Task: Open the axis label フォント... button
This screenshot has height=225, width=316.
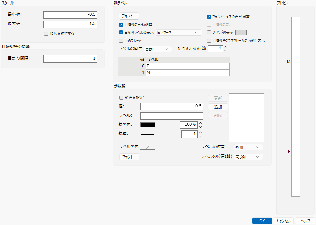Action: pyautogui.click(x=129, y=16)
